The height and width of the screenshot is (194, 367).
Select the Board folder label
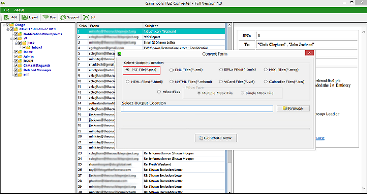tap(28, 61)
